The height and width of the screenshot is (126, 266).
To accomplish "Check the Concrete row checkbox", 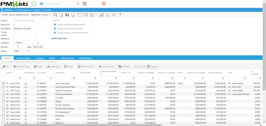I will point(3,98).
